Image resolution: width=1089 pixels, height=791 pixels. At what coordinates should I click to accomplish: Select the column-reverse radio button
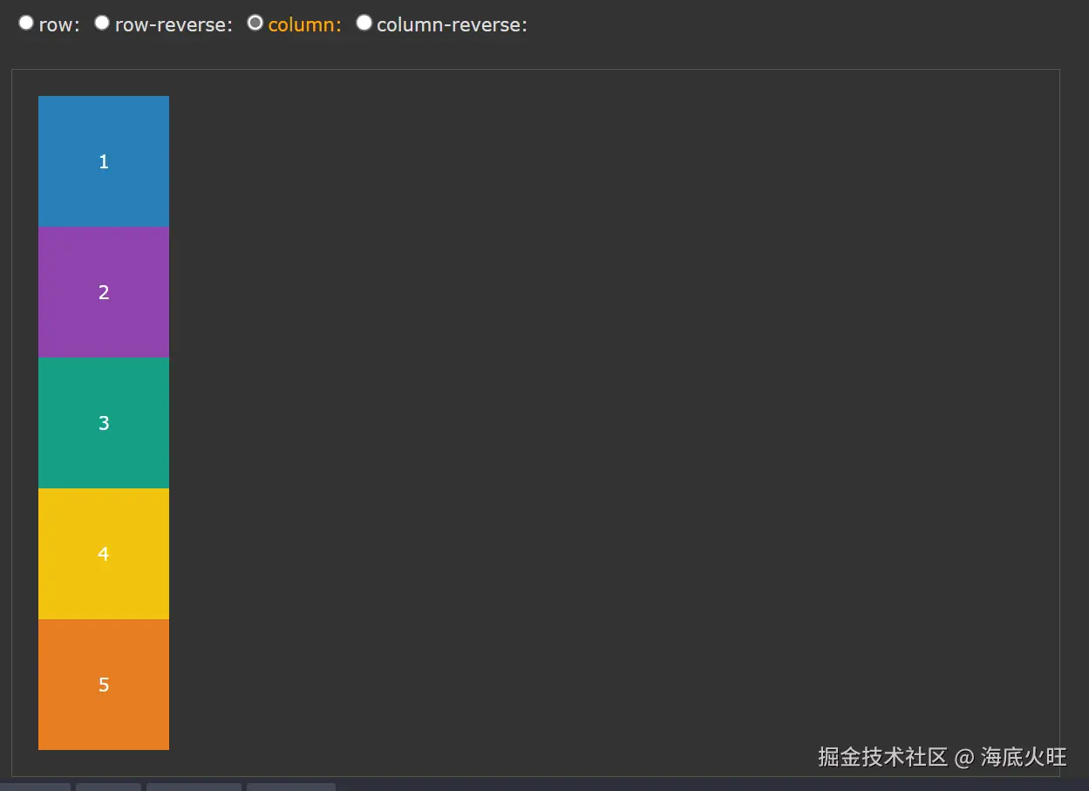tap(364, 23)
